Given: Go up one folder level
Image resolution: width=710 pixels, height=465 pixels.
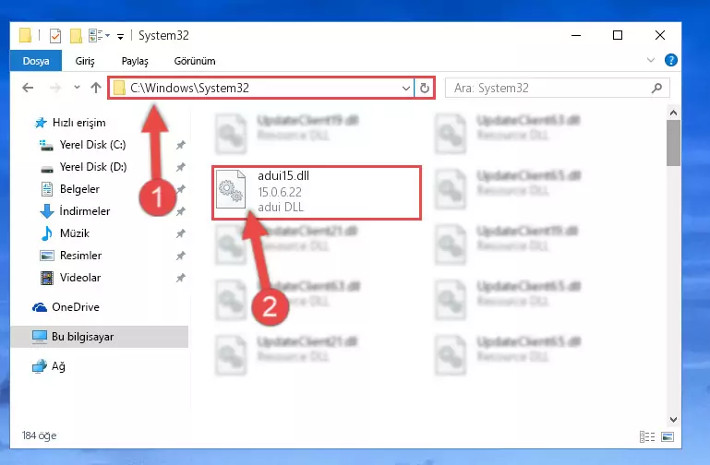Looking at the screenshot, I should coord(95,88).
